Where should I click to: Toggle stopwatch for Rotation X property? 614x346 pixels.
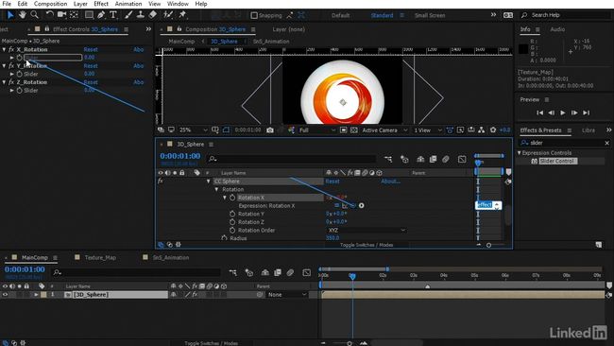tap(232, 198)
